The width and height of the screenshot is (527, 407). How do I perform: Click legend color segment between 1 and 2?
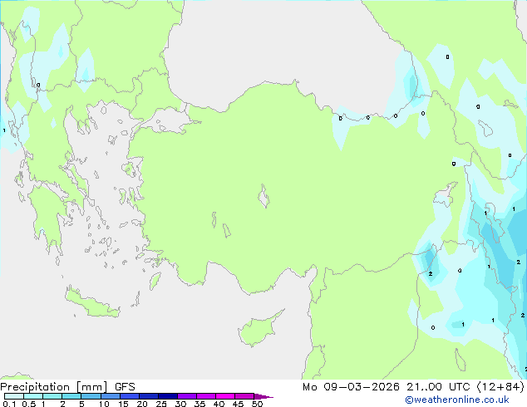[x=52, y=396]
